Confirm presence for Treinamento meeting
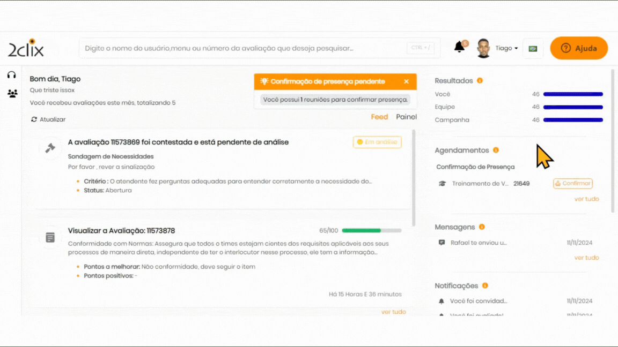The height and width of the screenshot is (347, 618). (573, 184)
